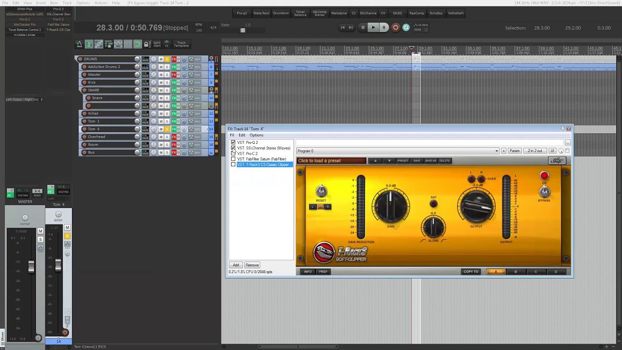Image resolution: width=622 pixels, height=350 pixels.
Task: Uncheck VST: SSLChannel Stereo (Waves) plugin
Action: 233,148
